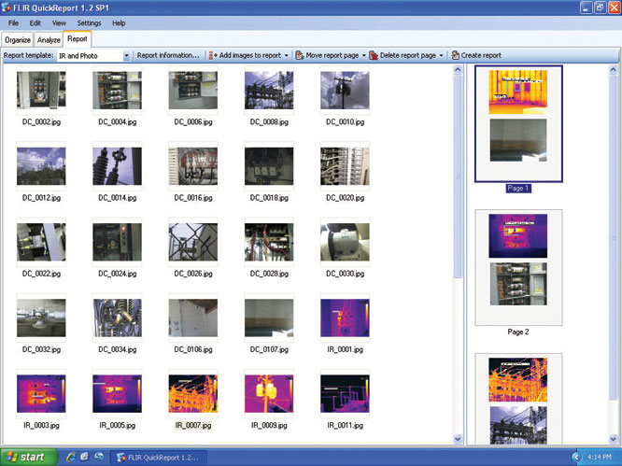Expand the Delete report page dropdown arrow

tap(442, 55)
